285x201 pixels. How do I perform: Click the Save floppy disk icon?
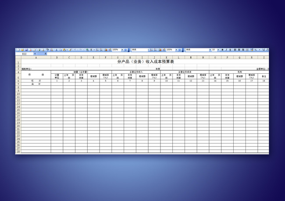[26, 50]
